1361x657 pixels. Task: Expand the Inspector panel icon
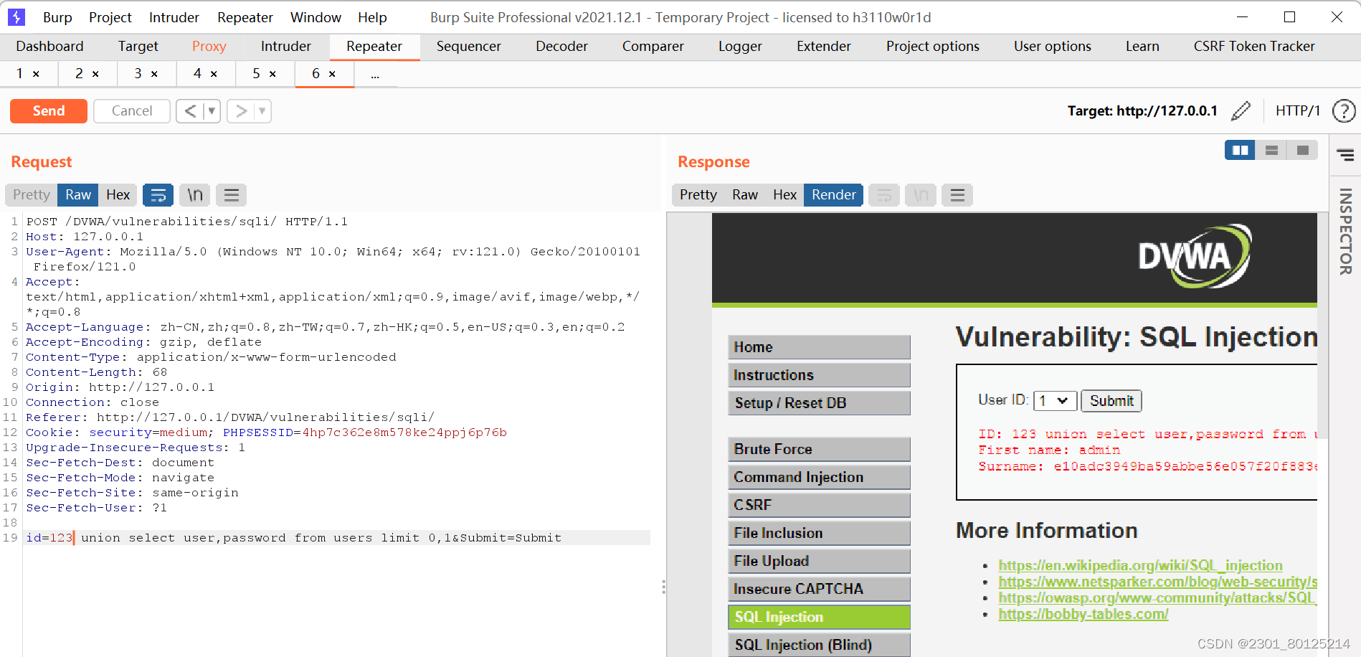pyautogui.click(x=1345, y=155)
